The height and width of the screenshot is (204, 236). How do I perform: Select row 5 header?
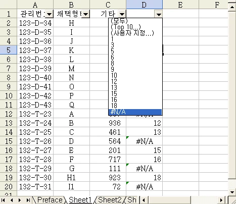(9, 50)
